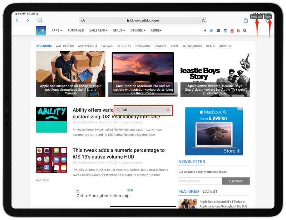
Task: Focus the Safari address bar idownloadblog.com
Action: tap(143, 21)
